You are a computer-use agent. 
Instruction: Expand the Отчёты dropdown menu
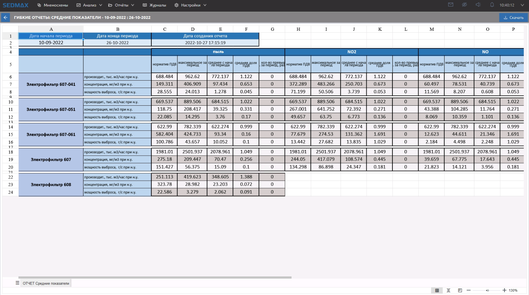pos(121,5)
